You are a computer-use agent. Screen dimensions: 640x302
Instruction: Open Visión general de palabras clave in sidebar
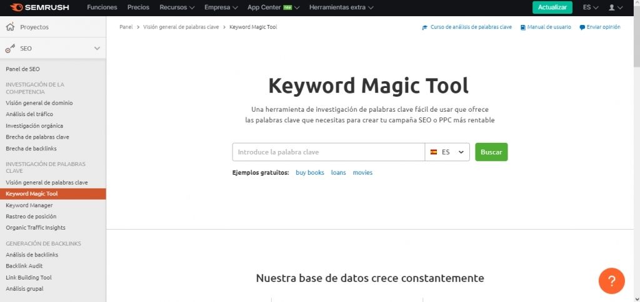47,183
